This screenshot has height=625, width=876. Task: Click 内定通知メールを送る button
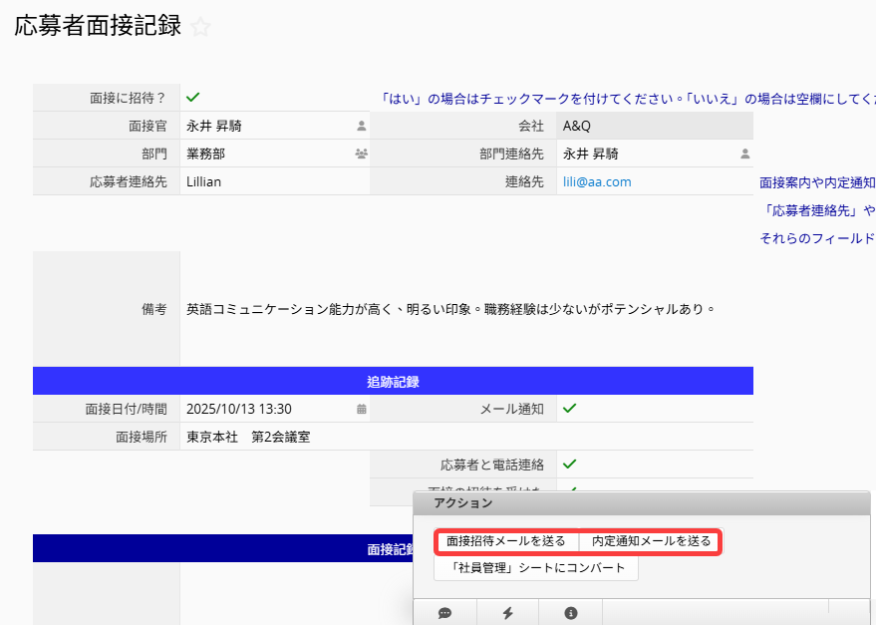[651, 541]
